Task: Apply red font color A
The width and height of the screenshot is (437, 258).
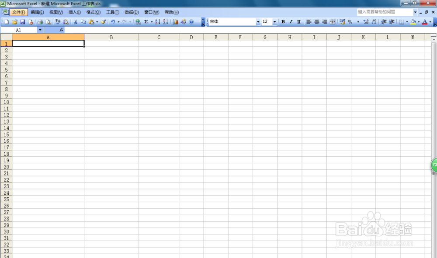Action: [425, 22]
